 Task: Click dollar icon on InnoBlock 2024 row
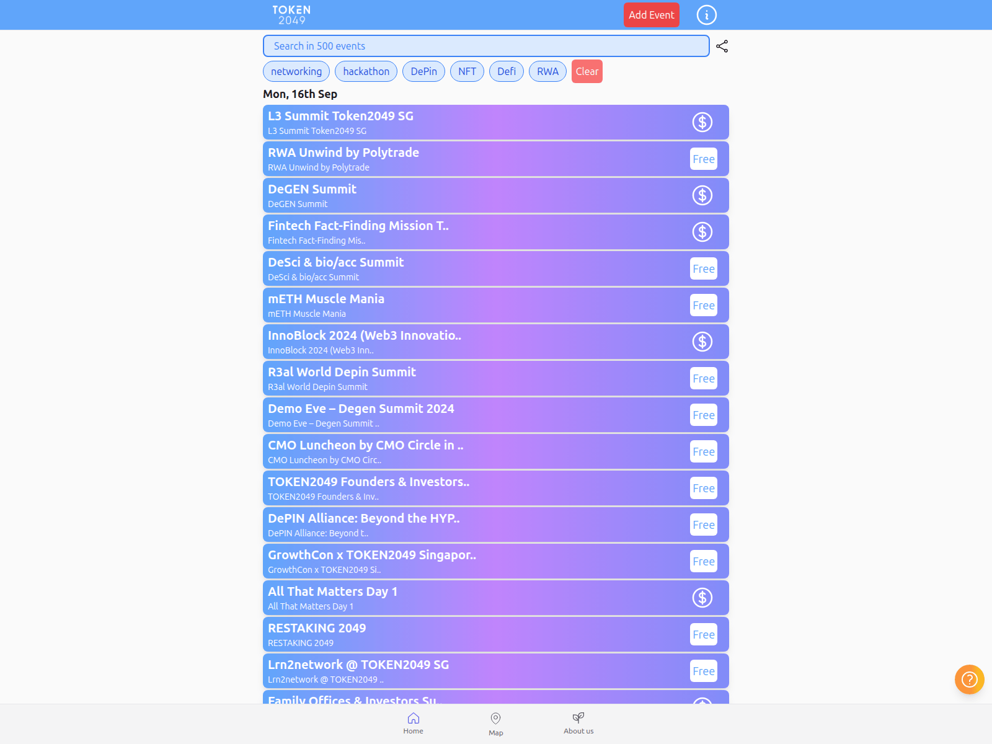(x=702, y=342)
